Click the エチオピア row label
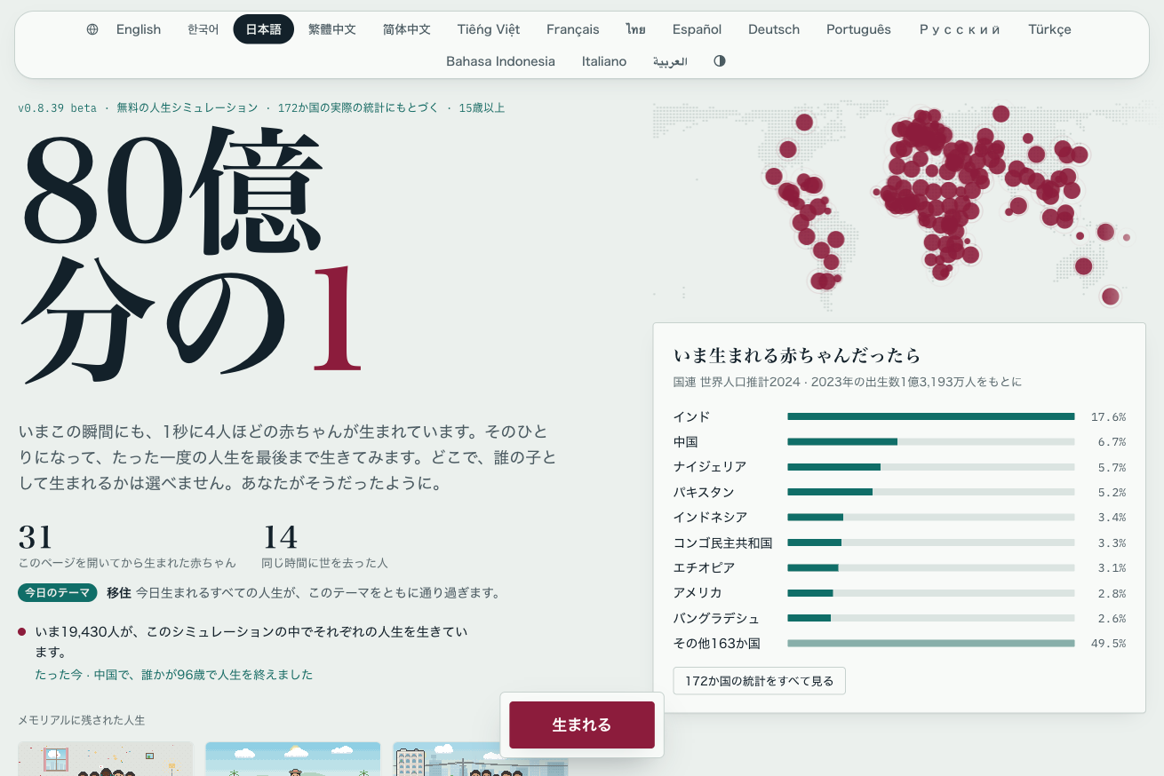Viewport: 1164px width, 776px height. coord(704,567)
